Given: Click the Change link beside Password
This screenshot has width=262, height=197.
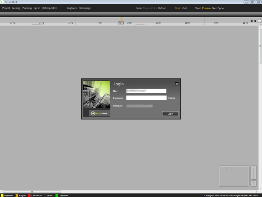Looking at the screenshot, I should (x=172, y=98).
